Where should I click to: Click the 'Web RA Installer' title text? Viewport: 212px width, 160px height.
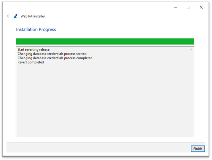coord(33,16)
